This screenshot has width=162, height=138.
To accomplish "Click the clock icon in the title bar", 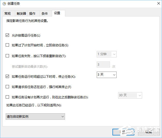I will tap(4, 4).
